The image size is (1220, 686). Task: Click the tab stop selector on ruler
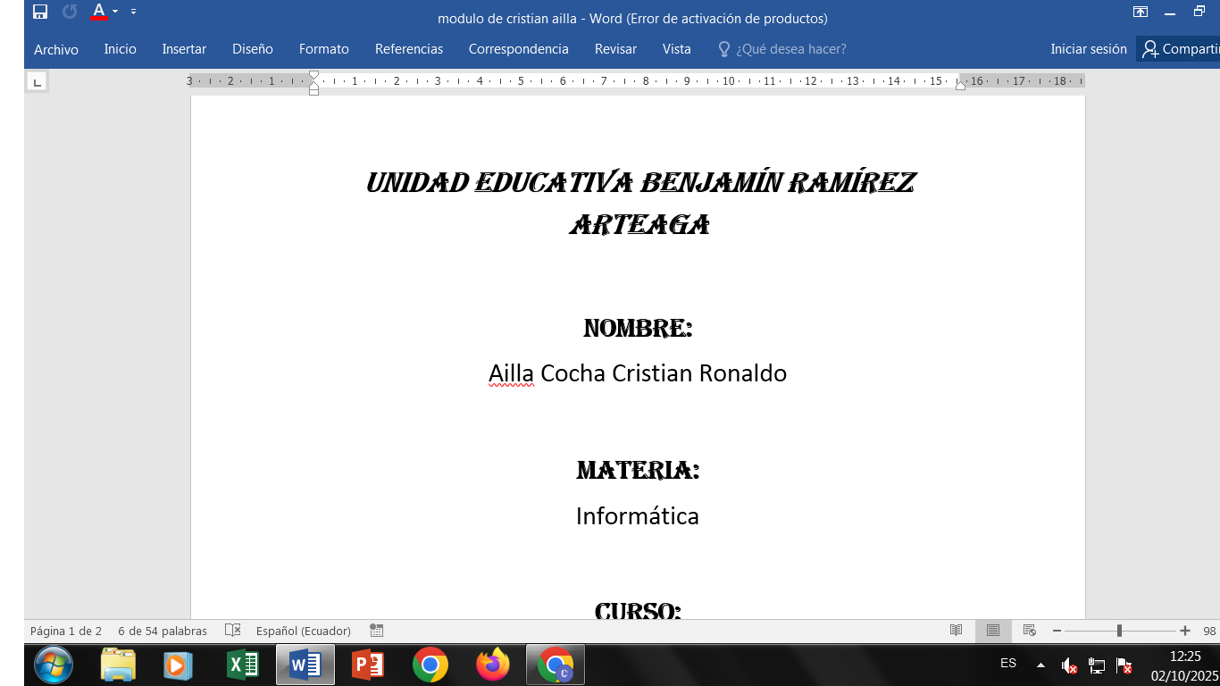pyautogui.click(x=37, y=82)
